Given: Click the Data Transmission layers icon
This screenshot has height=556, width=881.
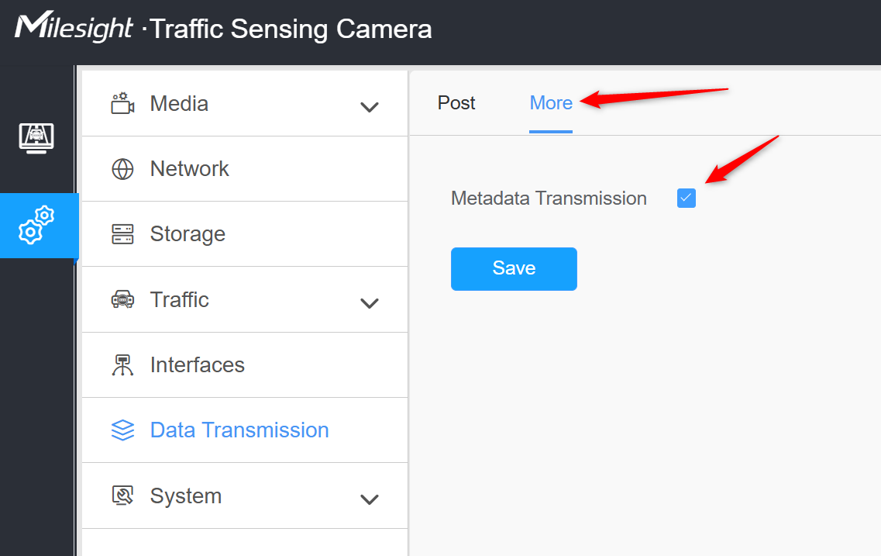Looking at the screenshot, I should [122, 430].
